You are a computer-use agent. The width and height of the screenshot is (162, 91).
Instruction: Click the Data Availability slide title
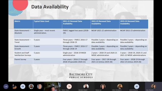[x=50, y=7]
